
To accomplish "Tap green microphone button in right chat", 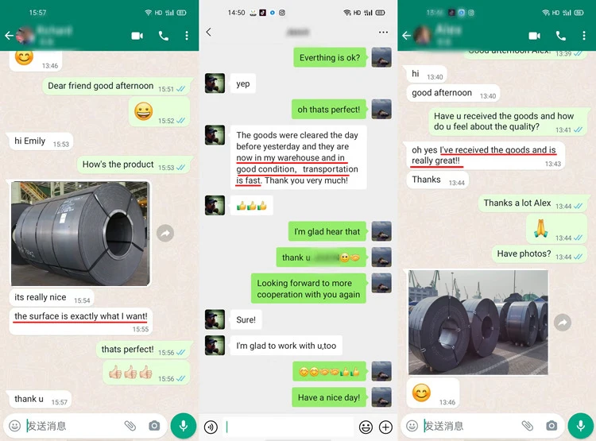I will (581, 426).
